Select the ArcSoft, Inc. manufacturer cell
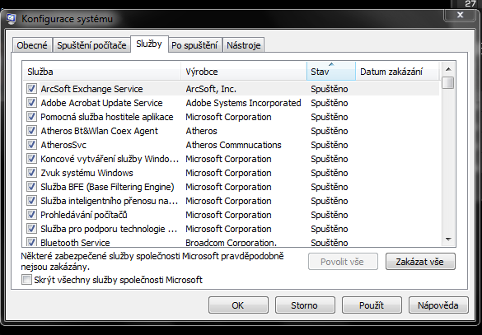 (211, 89)
